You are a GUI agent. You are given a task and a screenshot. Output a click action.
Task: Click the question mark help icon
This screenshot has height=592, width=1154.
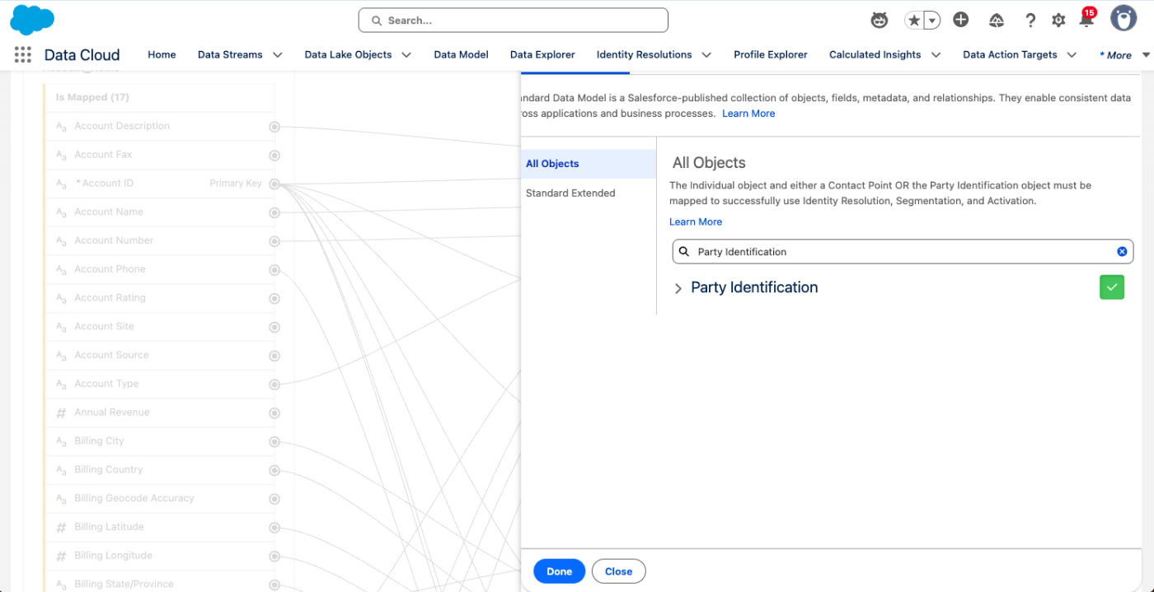pos(1030,20)
